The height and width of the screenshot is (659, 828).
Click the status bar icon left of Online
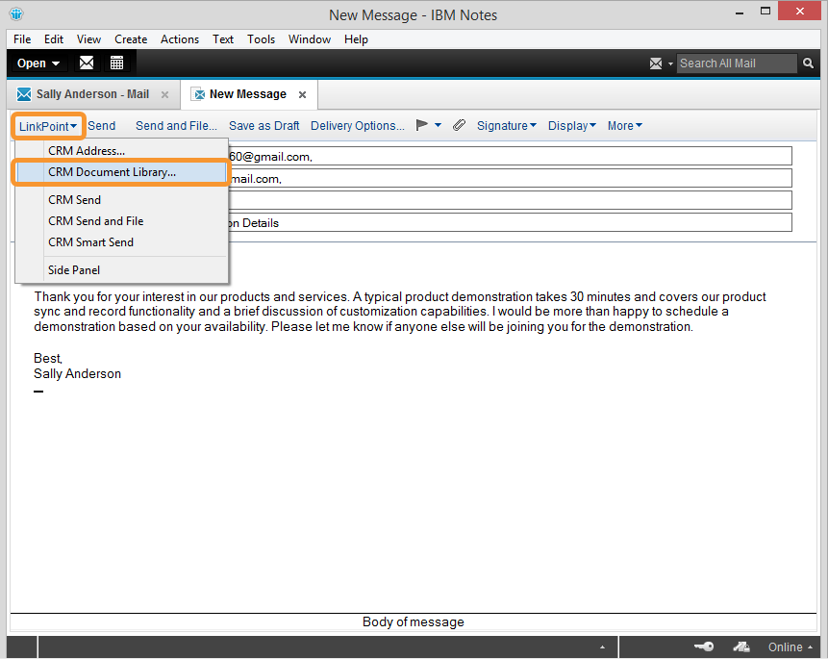(x=741, y=646)
